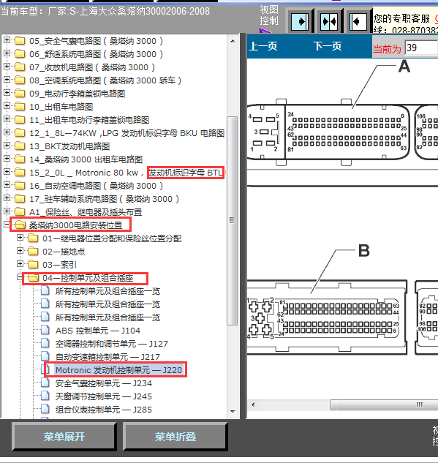The width and height of the screenshot is (438, 463).
Task: Click the folder icon of 02—接地点
Action: click(33, 252)
